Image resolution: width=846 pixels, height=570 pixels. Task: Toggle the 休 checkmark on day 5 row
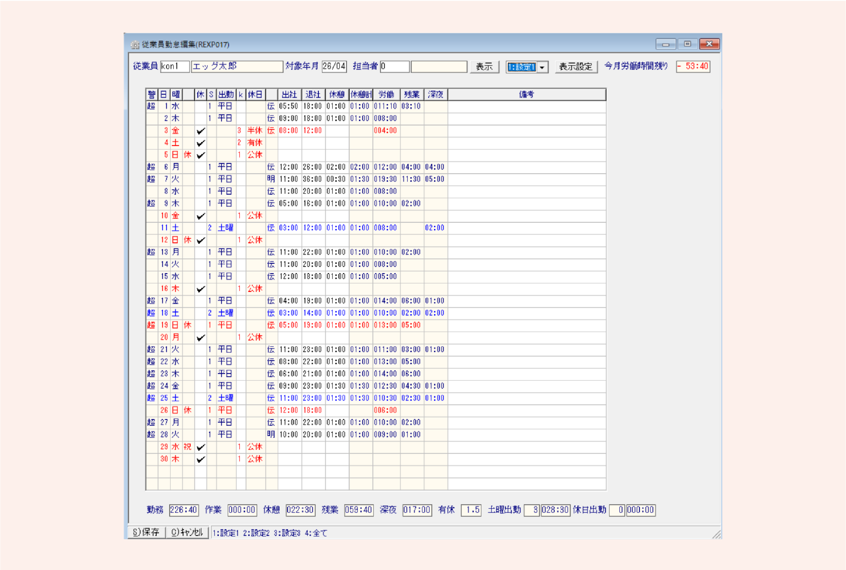coord(200,155)
